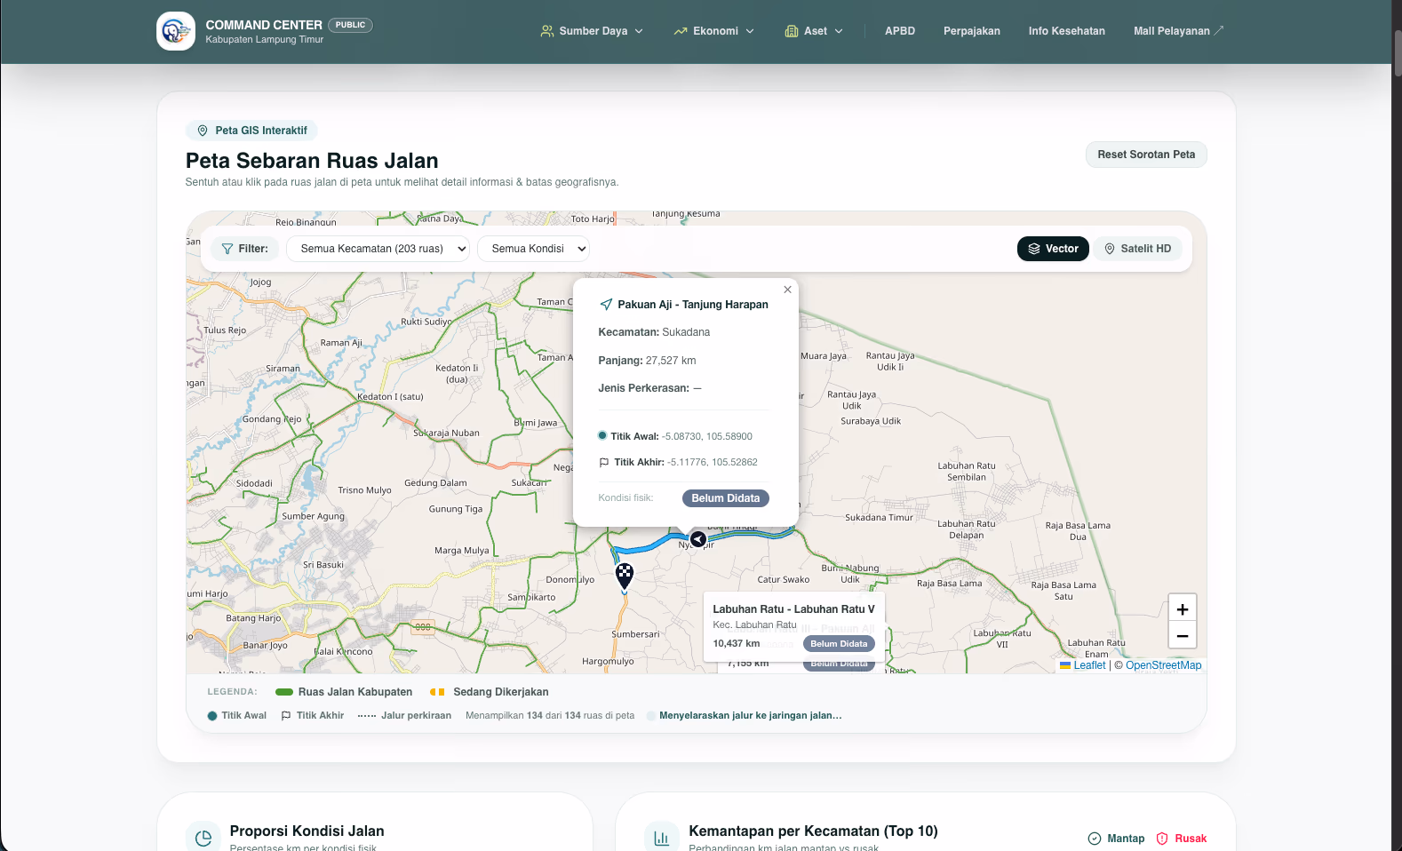Click the Pakuan Aji - Tanjung Harapan title
The width and height of the screenshot is (1402, 851).
693,305
